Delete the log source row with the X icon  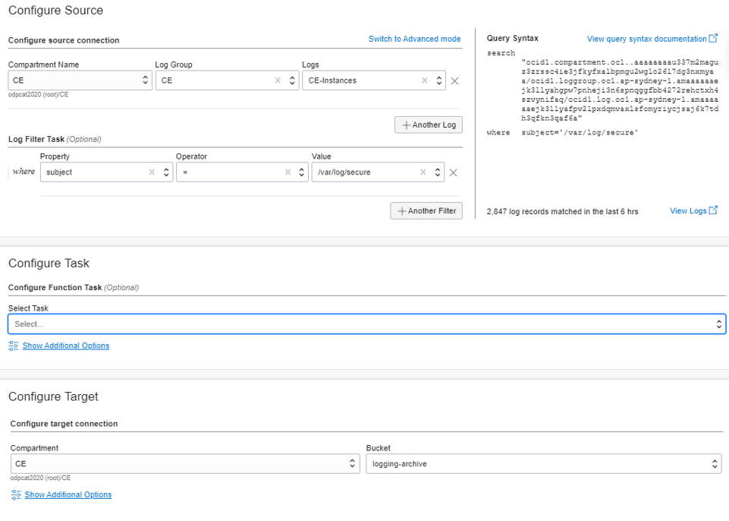[454, 80]
